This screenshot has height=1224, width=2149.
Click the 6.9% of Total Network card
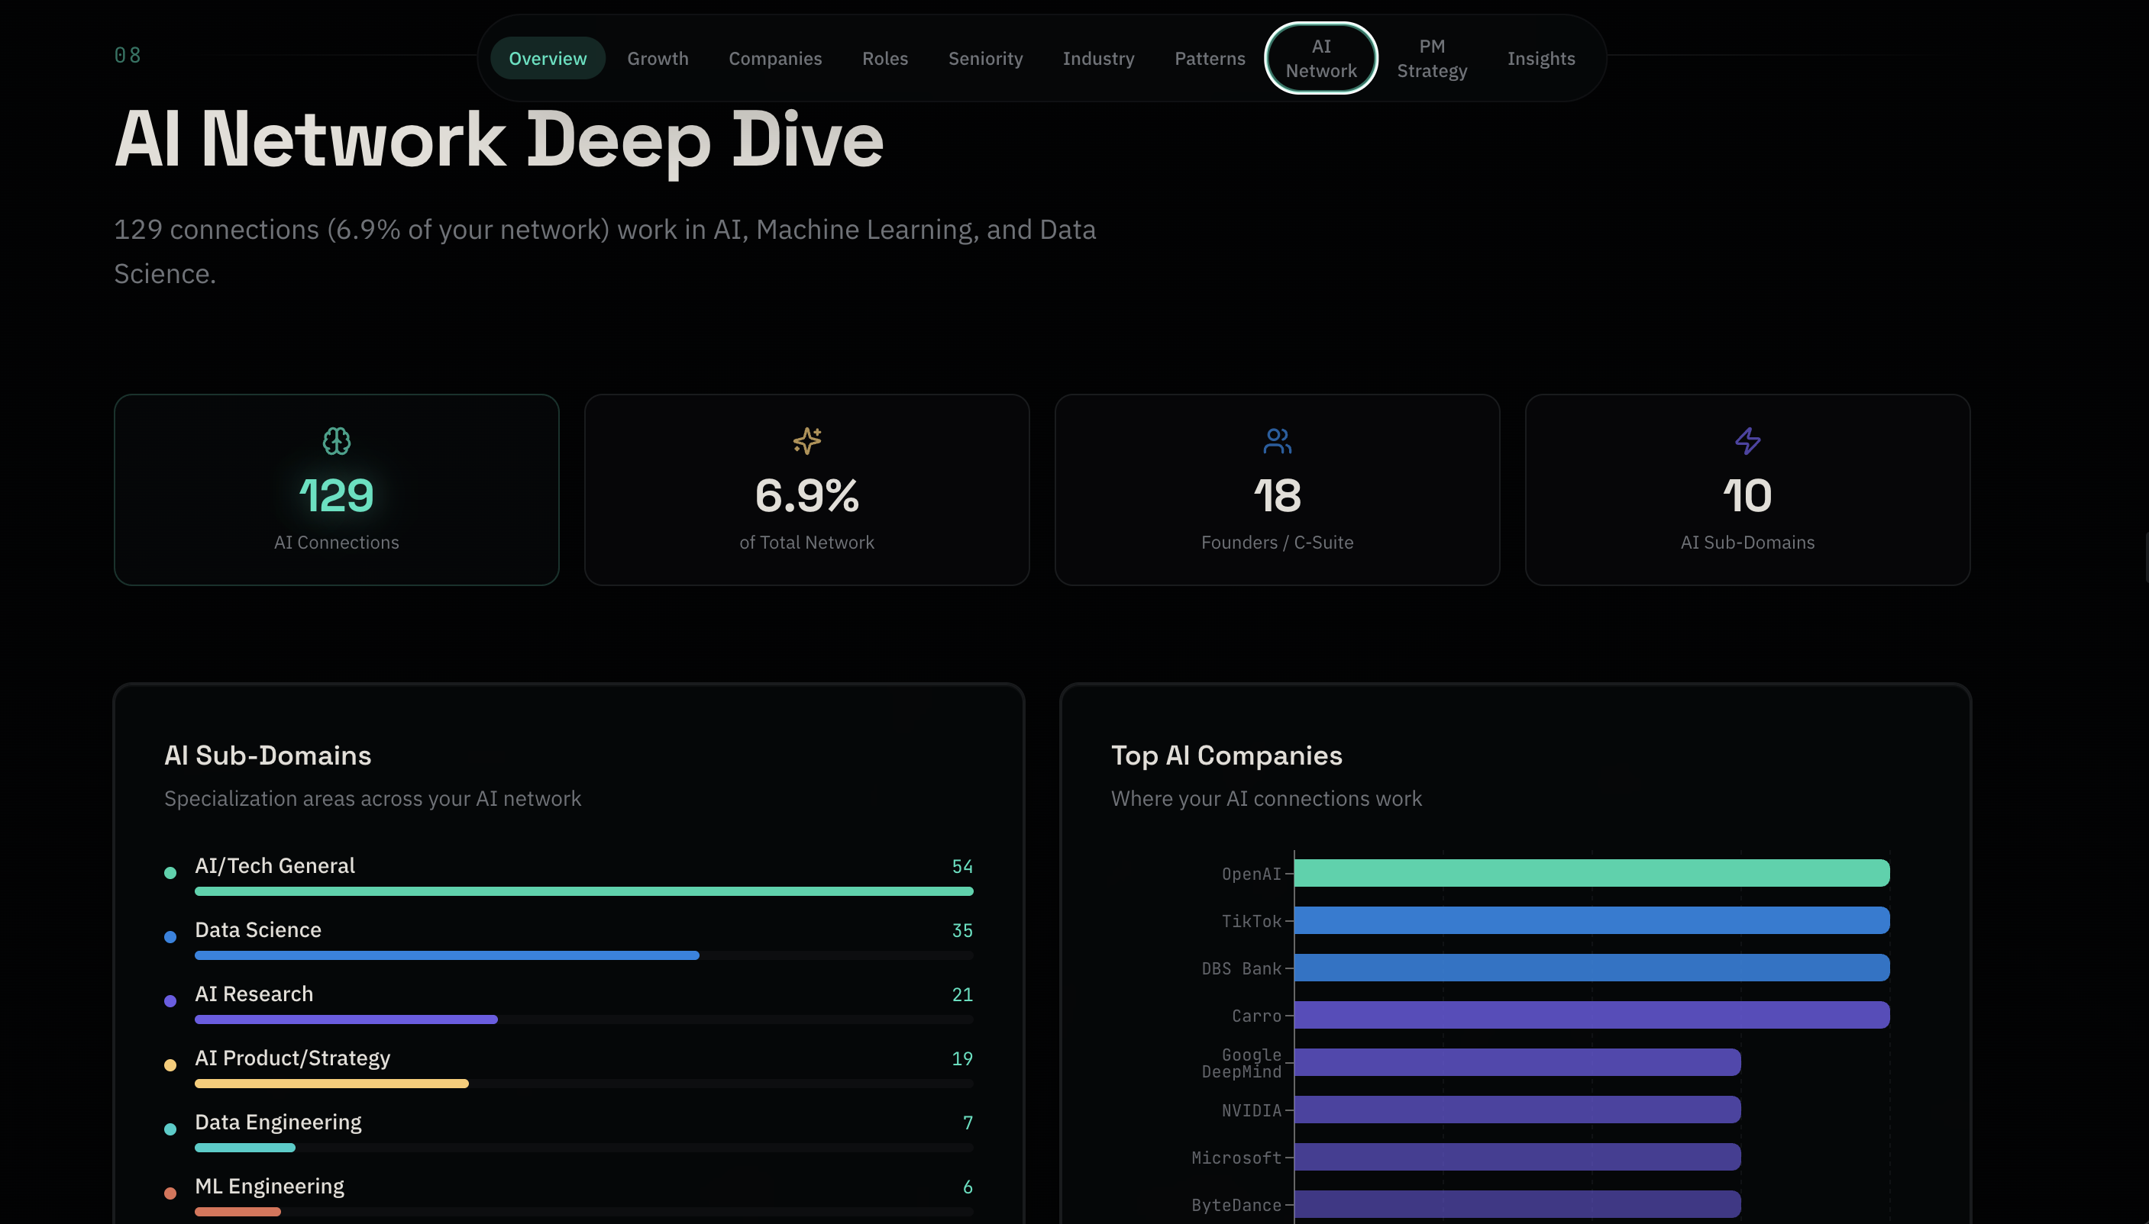tap(806, 489)
